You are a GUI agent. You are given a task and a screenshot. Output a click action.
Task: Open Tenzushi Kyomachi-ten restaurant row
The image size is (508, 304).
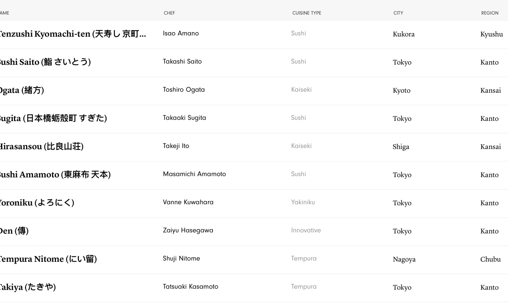pos(72,34)
